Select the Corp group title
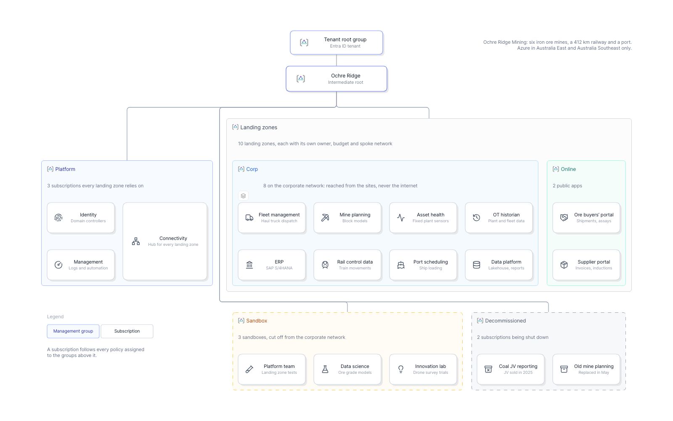Screen dimensions: 673x421 252,169
